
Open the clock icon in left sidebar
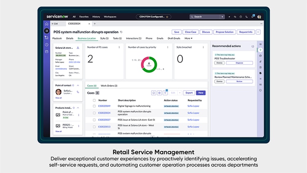click(47, 45)
